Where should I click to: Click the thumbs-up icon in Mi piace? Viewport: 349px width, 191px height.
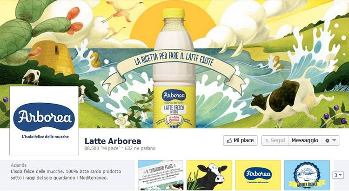click(229, 141)
